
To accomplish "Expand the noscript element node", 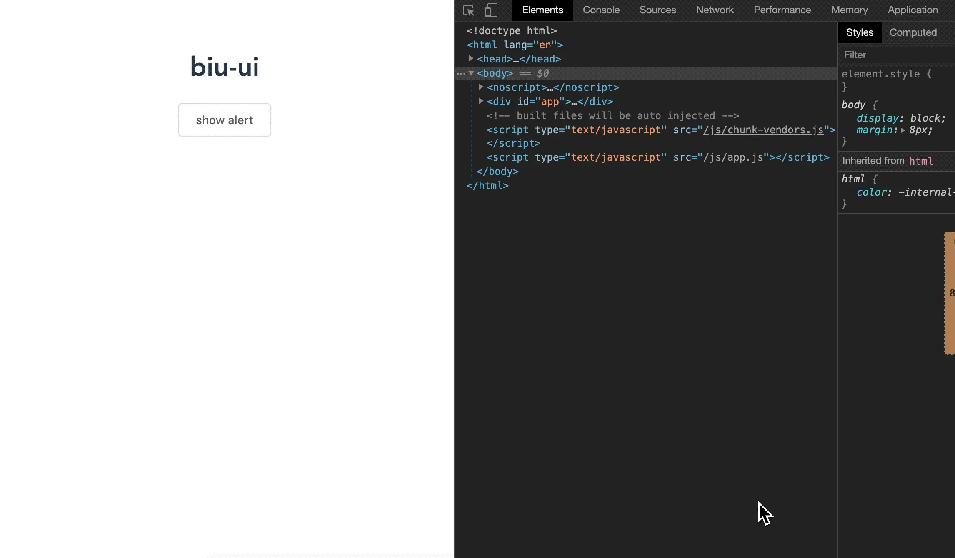I will pos(481,87).
